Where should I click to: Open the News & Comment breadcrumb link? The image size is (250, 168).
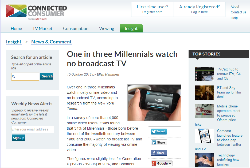tap(51, 42)
